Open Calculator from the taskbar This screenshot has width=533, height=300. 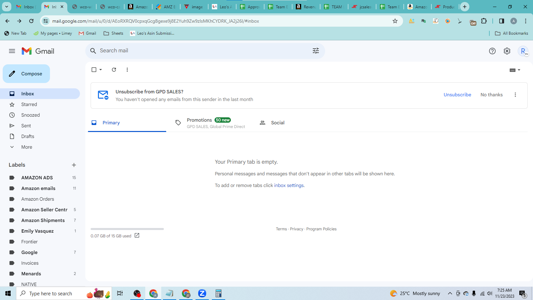click(x=219, y=293)
